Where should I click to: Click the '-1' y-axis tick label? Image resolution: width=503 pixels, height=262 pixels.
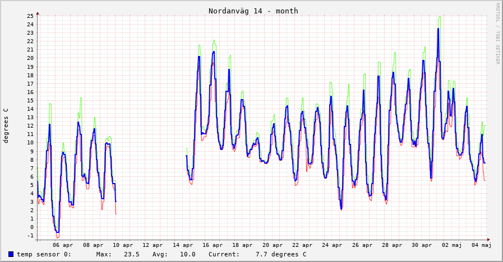point(30,236)
